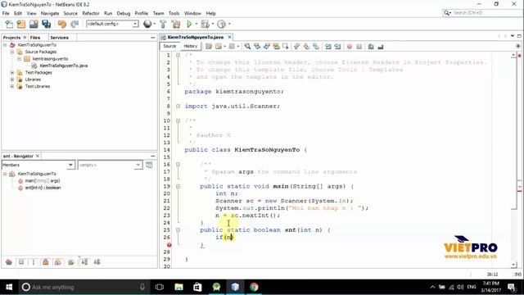Close the KiemTraSoNguyenTo.java editor tab
The width and height of the screenshot is (524, 295).
point(229,37)
